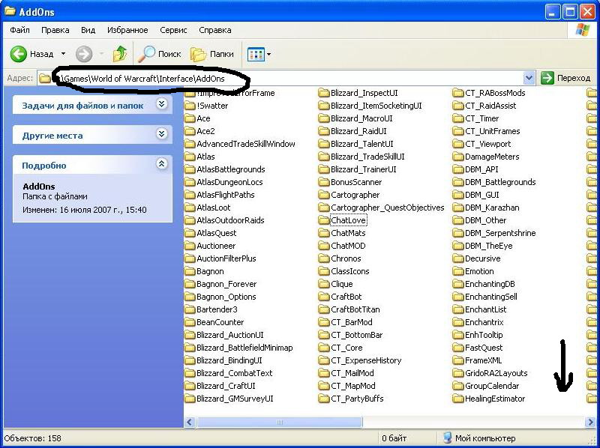Select the Chronos folder

(340, 258)
